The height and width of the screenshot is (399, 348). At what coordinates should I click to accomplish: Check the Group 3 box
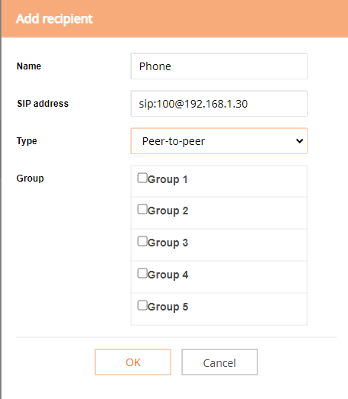[142, 241]
